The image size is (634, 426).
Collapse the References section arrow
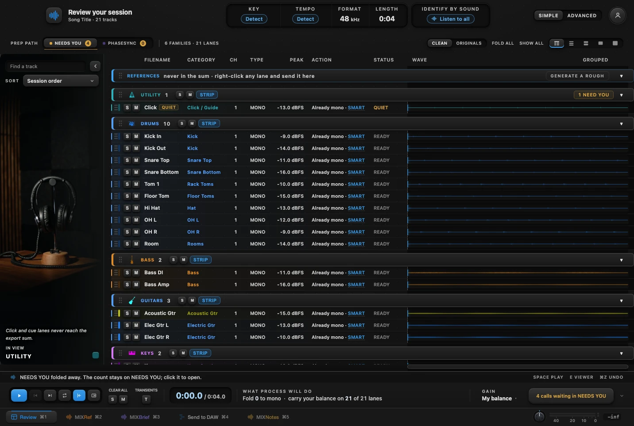pos(621,76)
